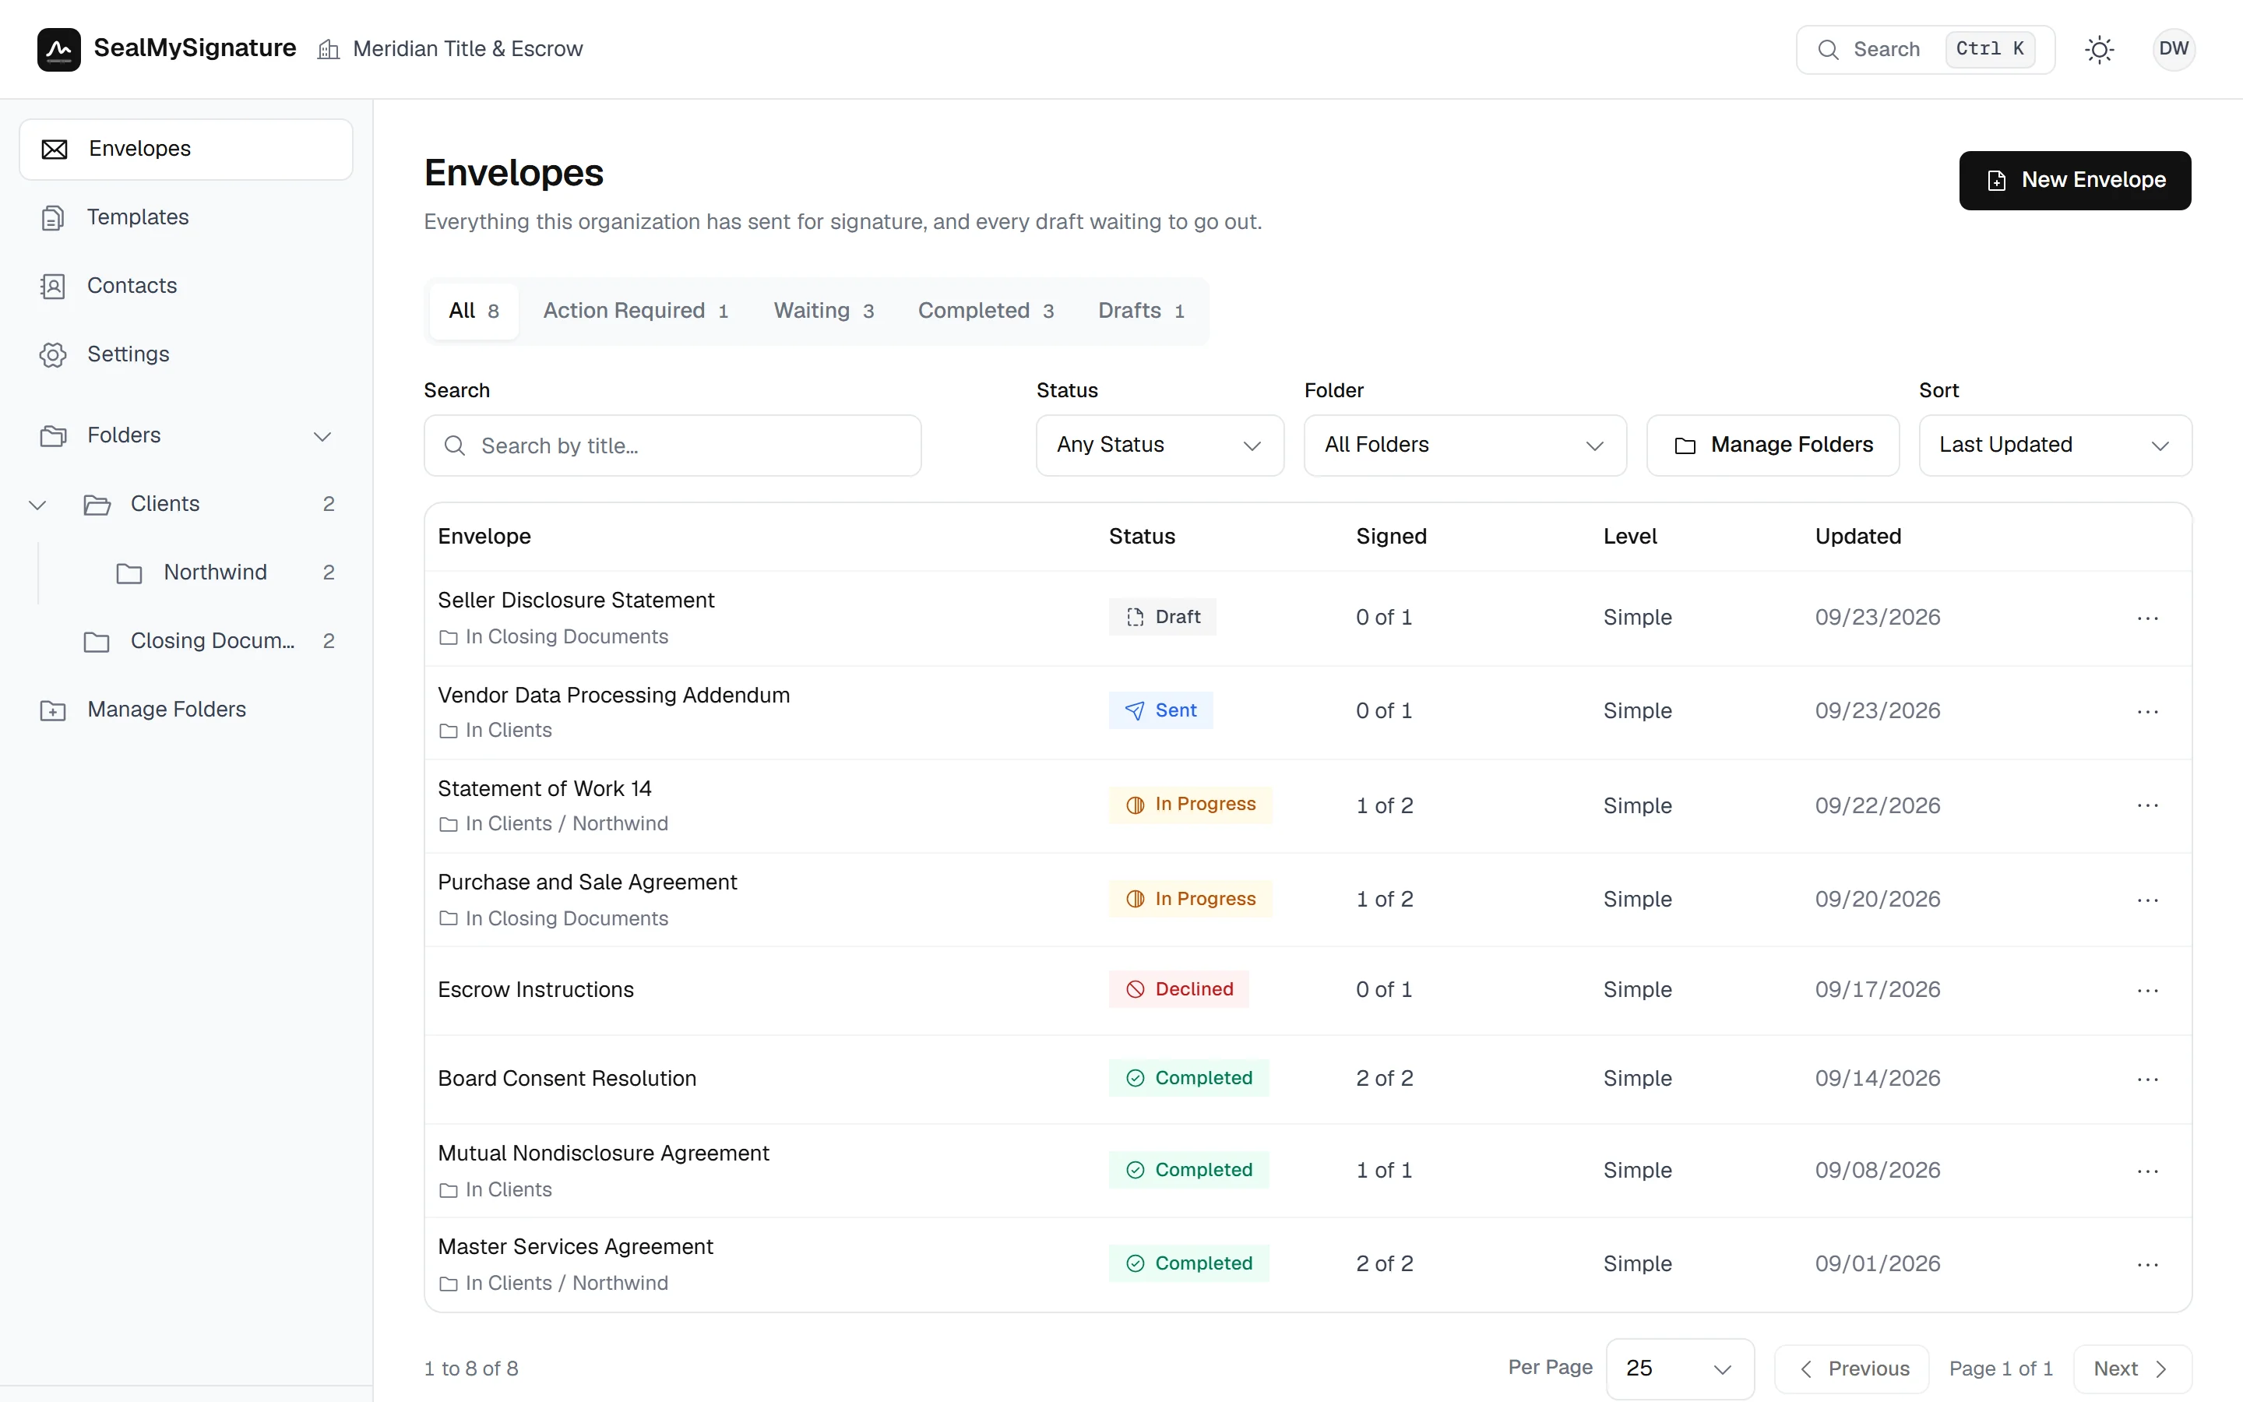This screenshot has height=1402, width=2243.
Task: Open row actions for Statement of Work 14
Action: [x=2147, y=806]
